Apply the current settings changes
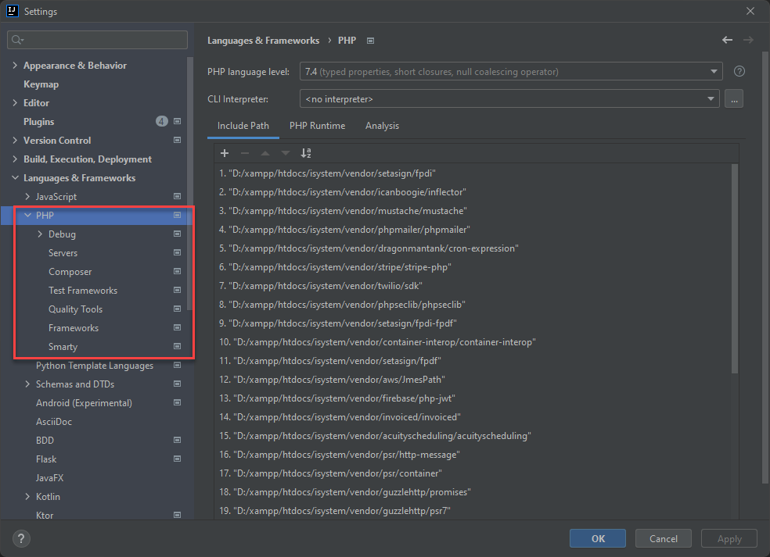The image size is (770, 557). click(729, 538)
